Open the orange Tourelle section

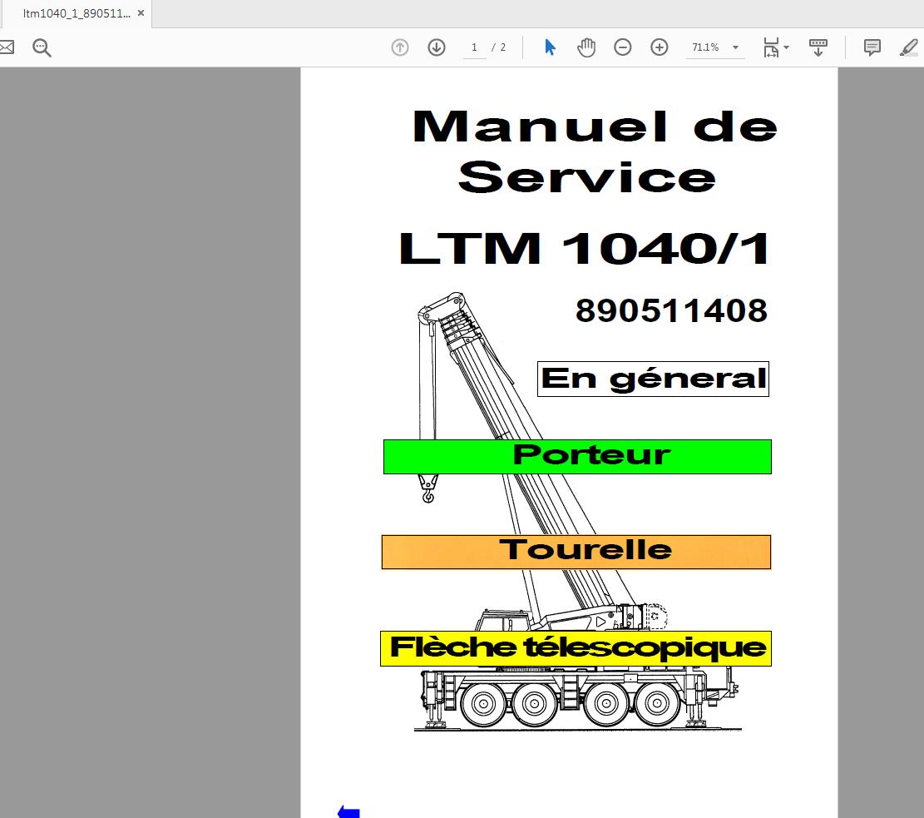(x=576, y=552)
